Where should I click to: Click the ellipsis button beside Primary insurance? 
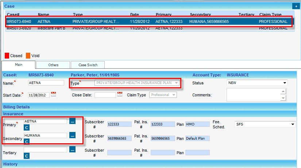[72, 121]
